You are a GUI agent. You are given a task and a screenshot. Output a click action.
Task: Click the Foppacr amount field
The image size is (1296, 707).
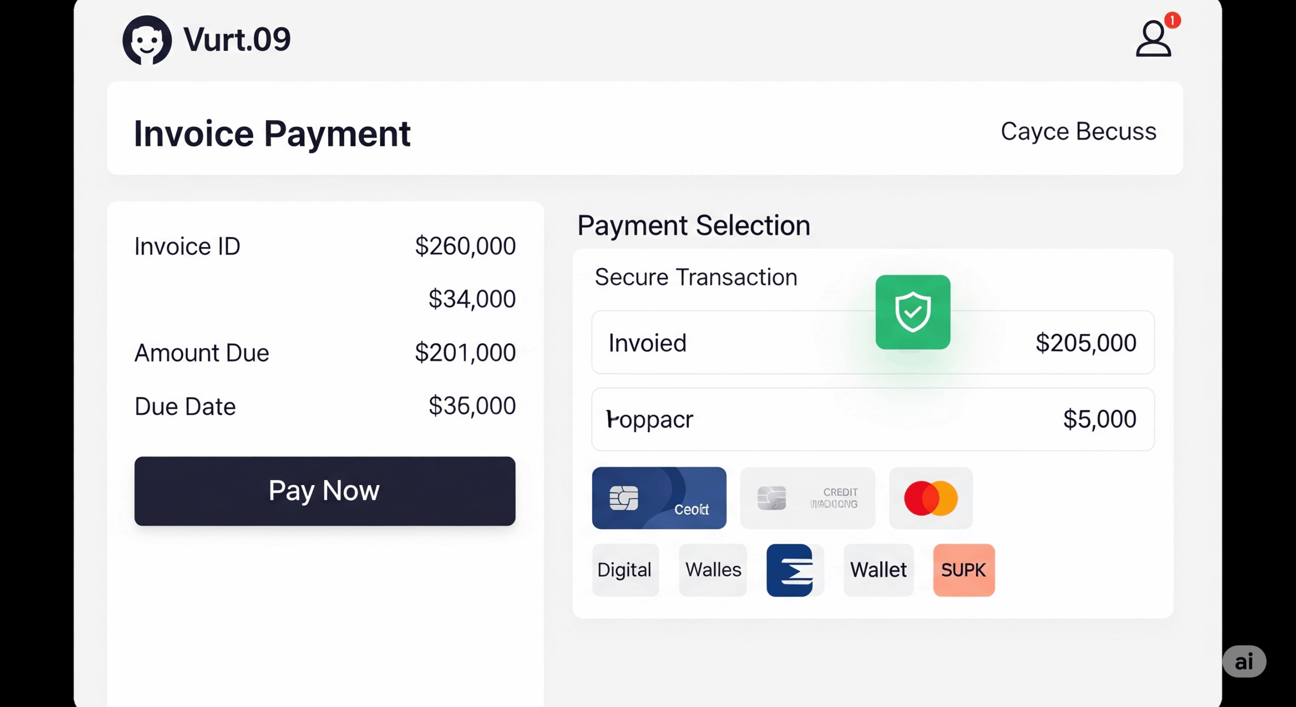873,419
